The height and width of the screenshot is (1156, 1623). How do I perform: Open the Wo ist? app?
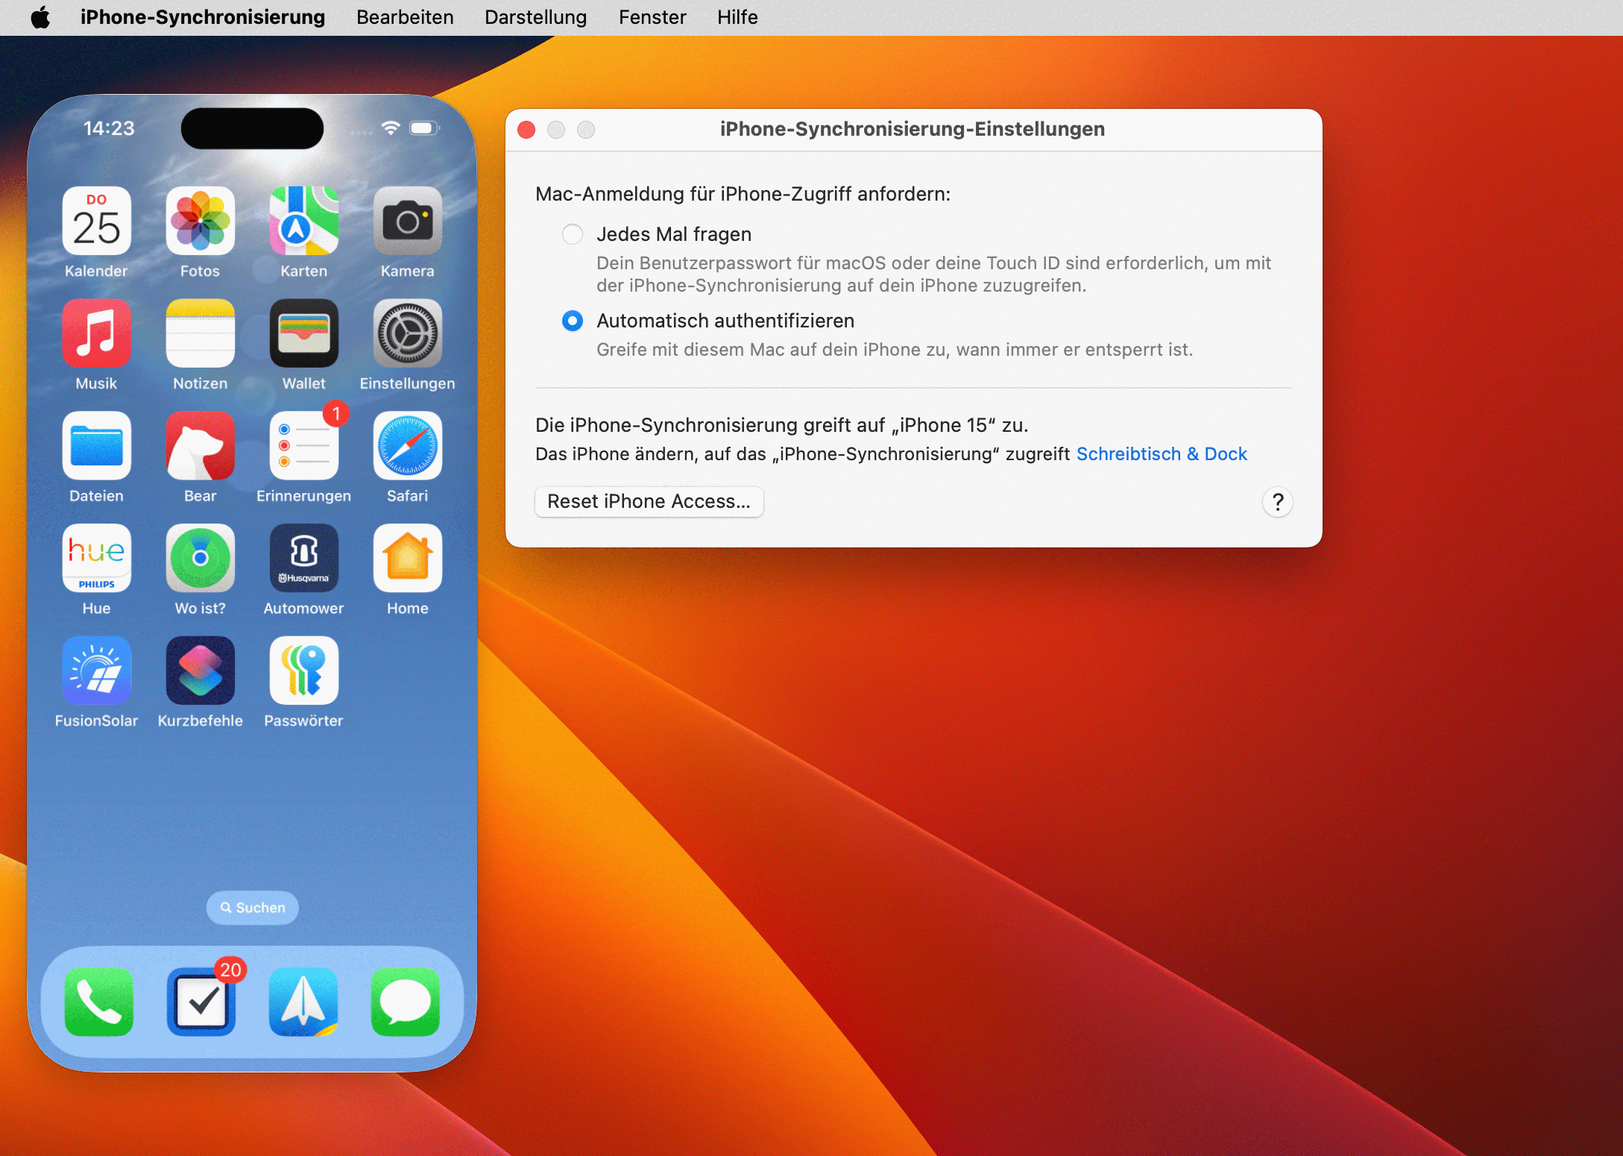pyautogui.click(x=200, y=559)
